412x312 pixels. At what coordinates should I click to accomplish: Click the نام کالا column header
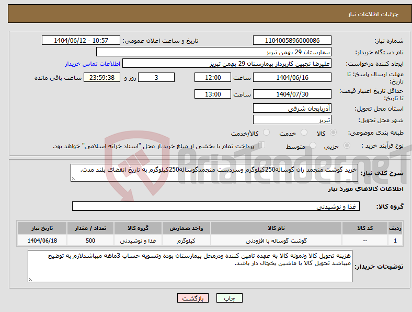tap(276, 228)
